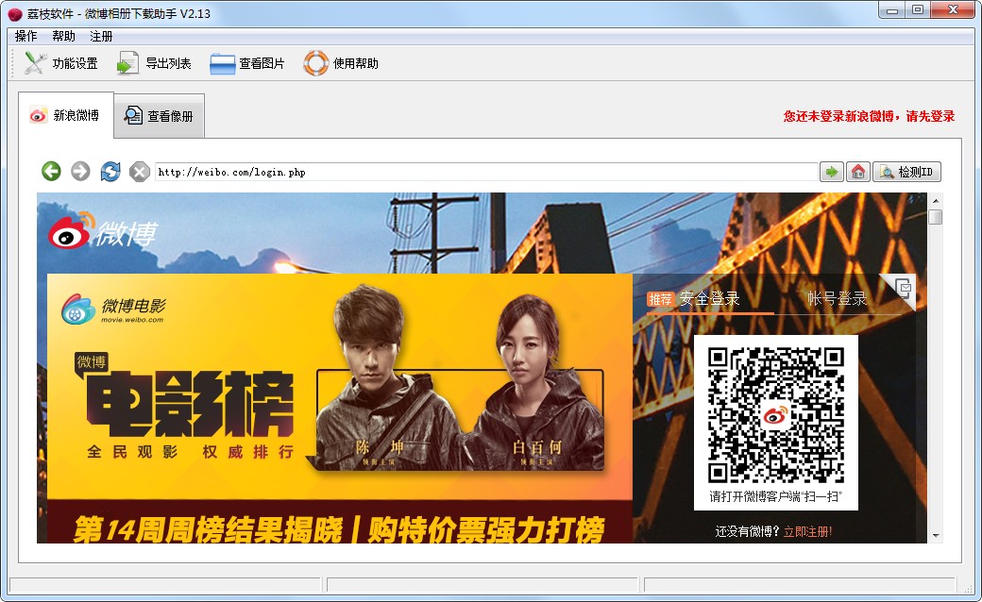Click the scrollbar down arrow
The width and height of the screenshot is (982, 602).
coord(936,536)
